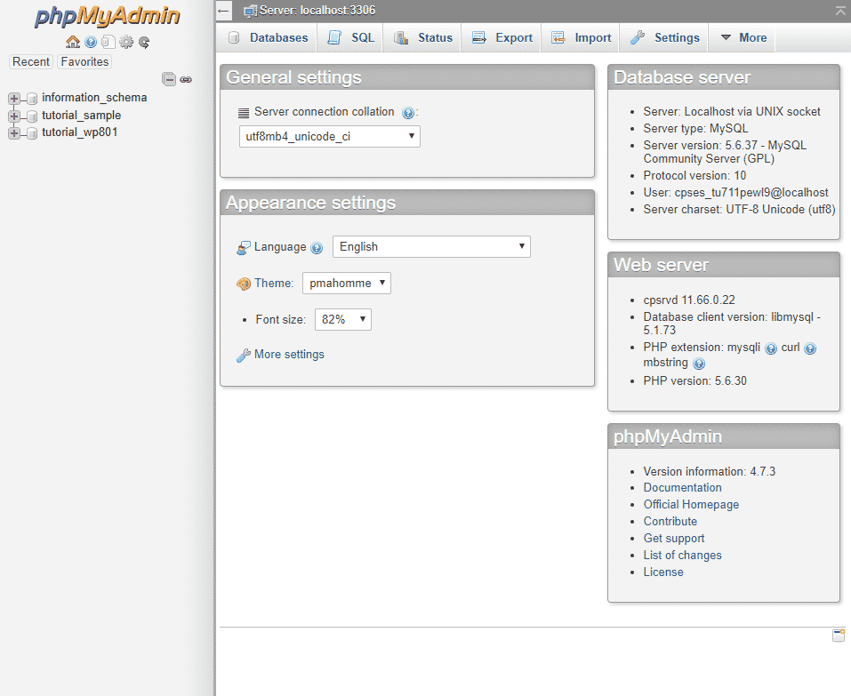The width and height of the screenshot is (851, 696).
Task: Open navigation panel settings gear icon
Action: pos(126,42)
